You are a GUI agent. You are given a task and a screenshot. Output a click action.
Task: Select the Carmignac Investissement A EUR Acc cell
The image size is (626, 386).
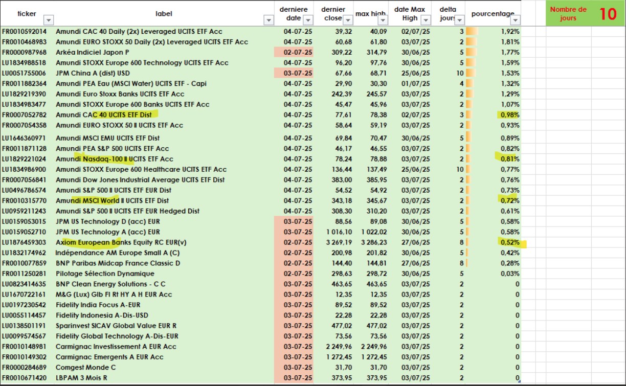116,347
